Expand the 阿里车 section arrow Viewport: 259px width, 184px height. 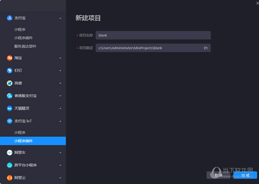[60, 153]
